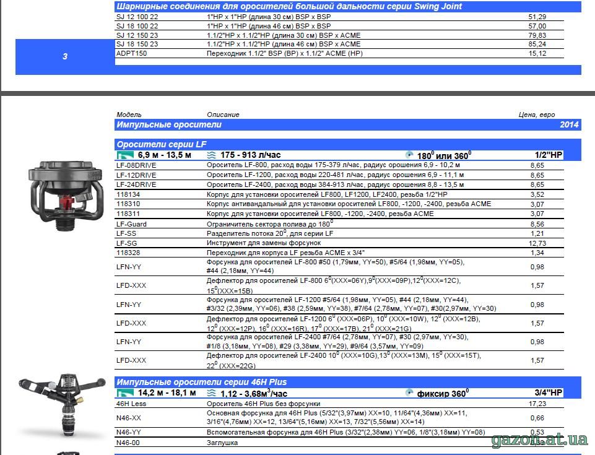The image size is (595, 455).
Task: Select the ADPT150 adapter model cell
Action: pyautogui.click(x=131, y=53)
